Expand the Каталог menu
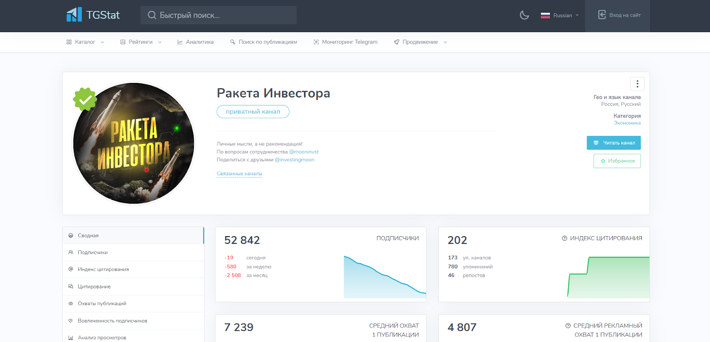Image resolution: width=710 pixels, height=342 pixels. pyautogui.click(x=85, y=42)
